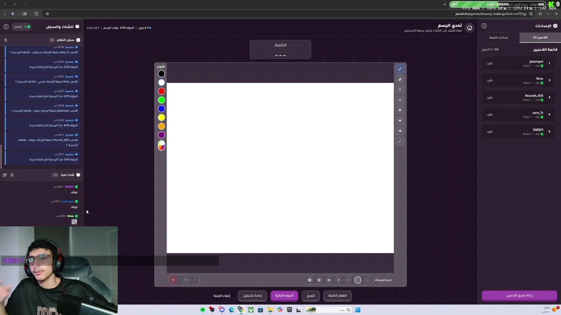Screen dimensions: 561x315
Task: Kick player sare_7z
Action: (x=490, y=115)
